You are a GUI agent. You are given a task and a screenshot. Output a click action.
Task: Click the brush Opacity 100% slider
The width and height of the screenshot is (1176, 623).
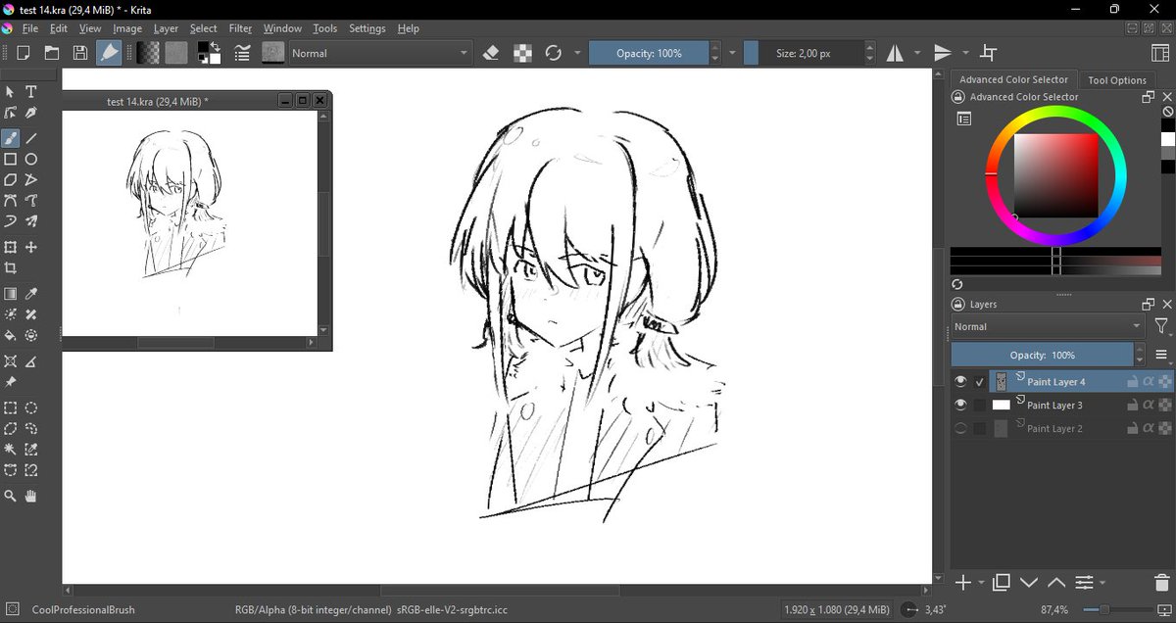tap(649, 53)
